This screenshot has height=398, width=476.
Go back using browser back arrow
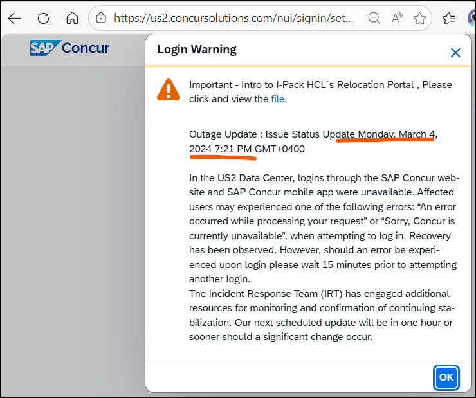point(14,19)
